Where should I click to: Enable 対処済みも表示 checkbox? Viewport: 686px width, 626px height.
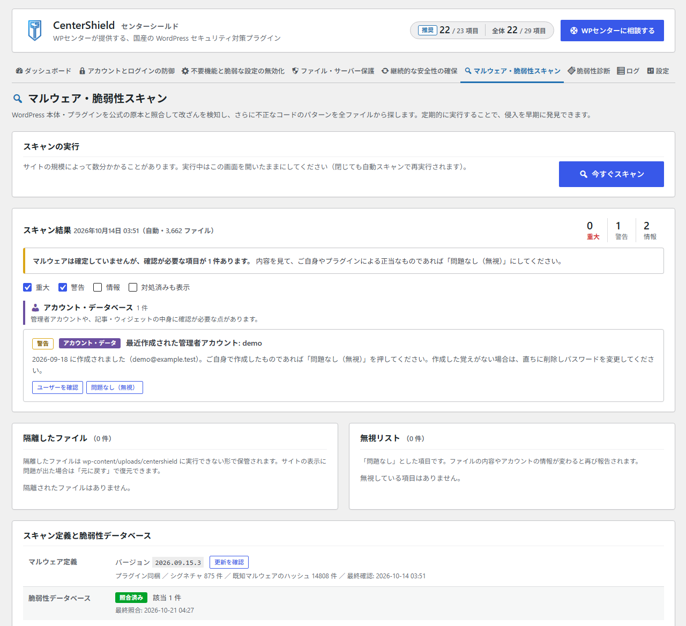coord(133,287)
